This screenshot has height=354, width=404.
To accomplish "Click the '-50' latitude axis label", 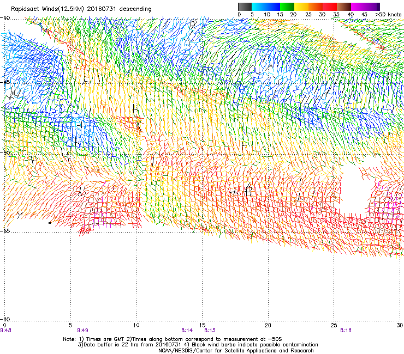I will (5, 152).
